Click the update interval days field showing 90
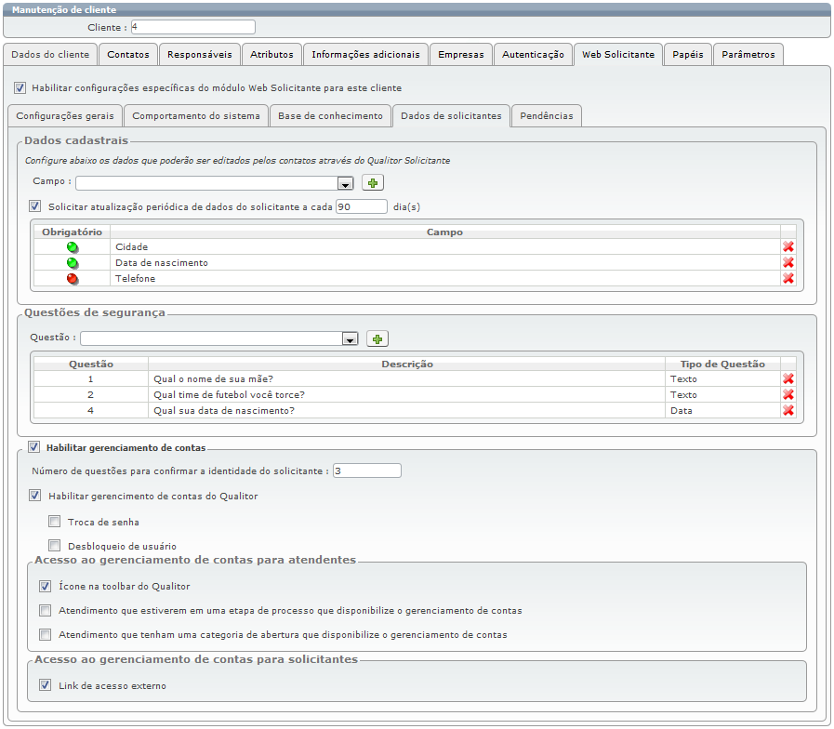The height and width of the screenshot is (729, 834). click(362, 206)
